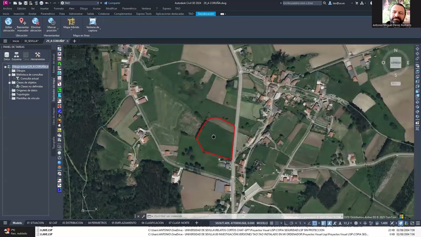421x237 pixels.
Task: Click the Compartir share button
Action: [x=112, y=3]
